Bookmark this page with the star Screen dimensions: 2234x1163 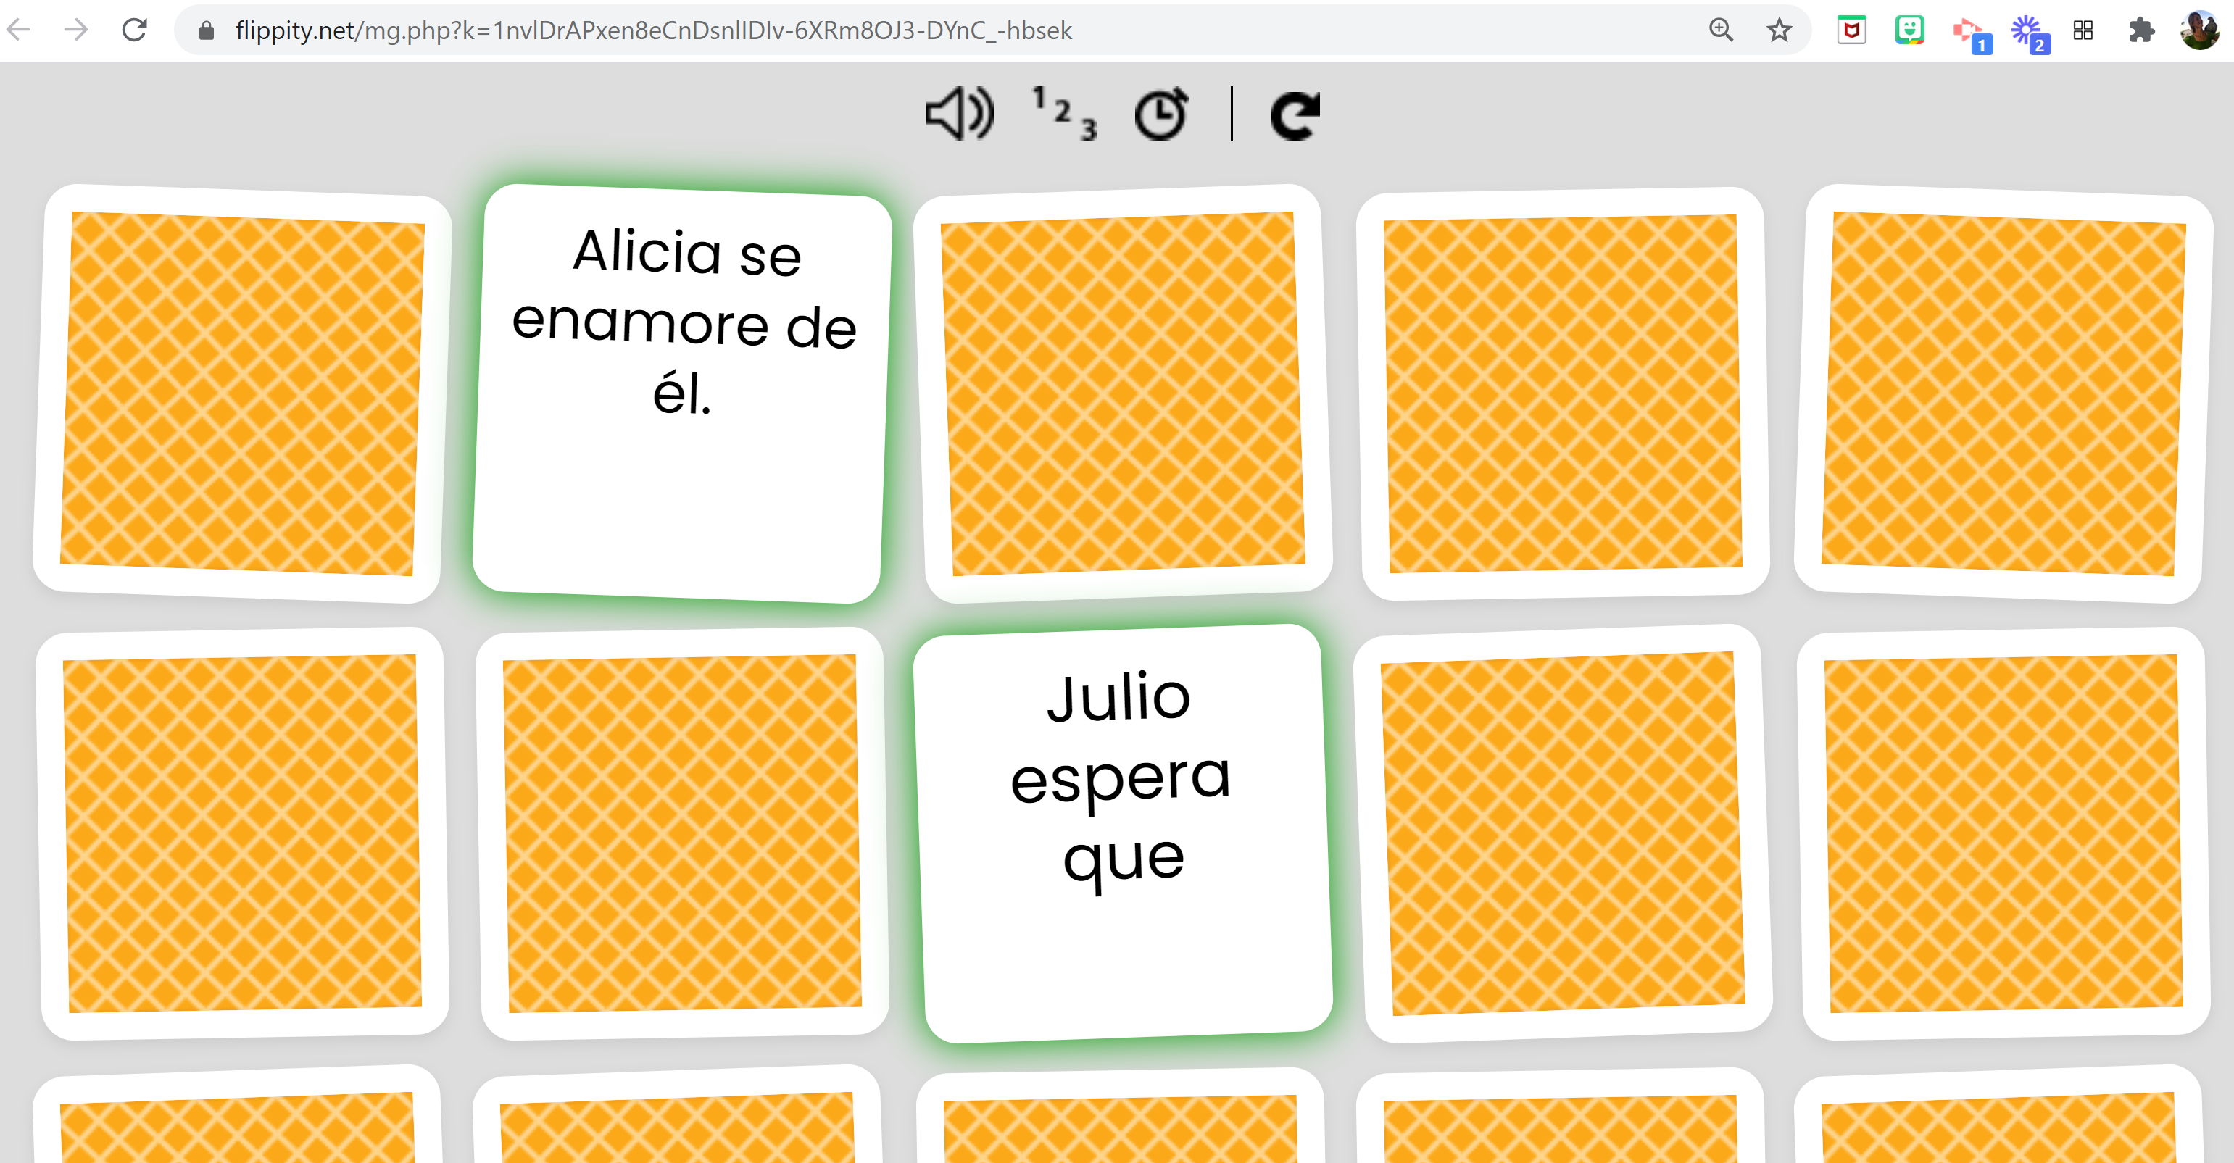(1779, 30)
